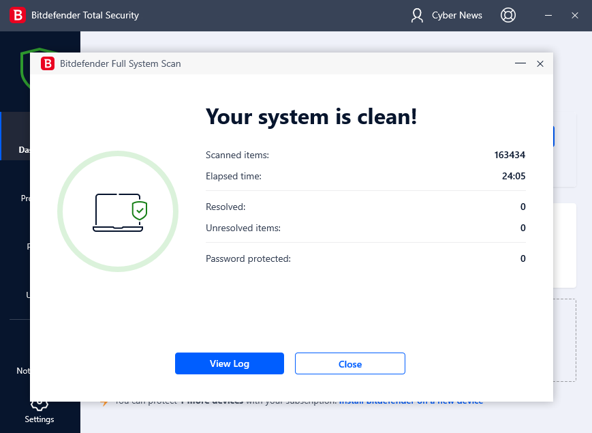
Task: Open the scan log with View Log
Action: pos(229,363)
